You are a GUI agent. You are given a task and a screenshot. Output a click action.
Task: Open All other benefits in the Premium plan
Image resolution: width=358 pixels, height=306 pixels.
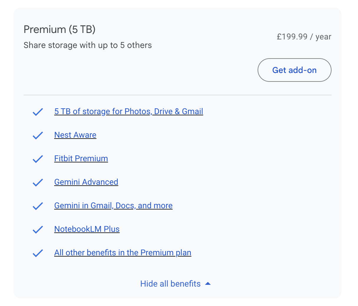(x=122, y=253)
